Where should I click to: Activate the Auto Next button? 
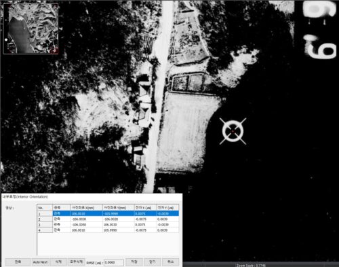40,262
